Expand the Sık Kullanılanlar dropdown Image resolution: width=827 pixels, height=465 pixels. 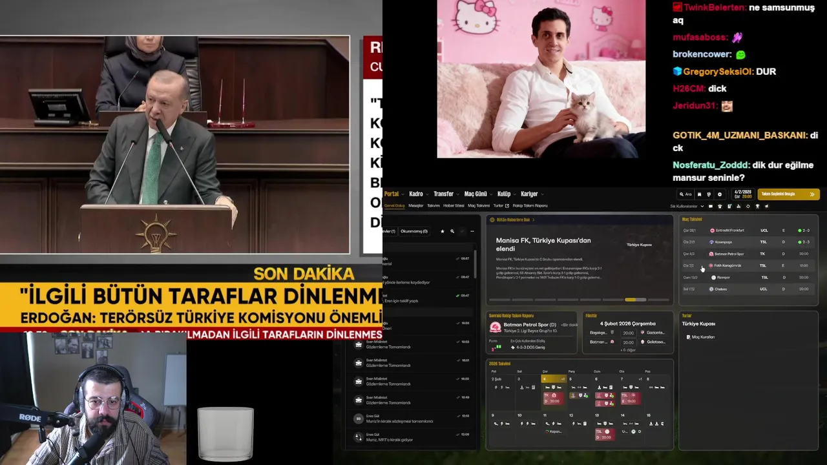[x=687, y=207]
